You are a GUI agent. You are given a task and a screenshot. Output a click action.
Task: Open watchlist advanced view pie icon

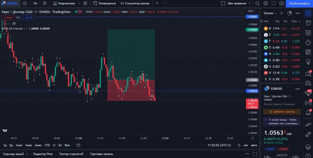pyautogui.click(x=289, y=13)
